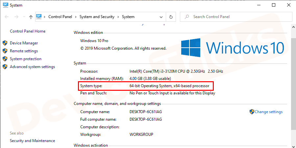
Task: Click the System protection shield icon
Action: click(5, 59)
